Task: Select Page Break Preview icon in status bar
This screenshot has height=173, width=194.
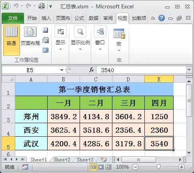Action: click(x=108, y=167)
